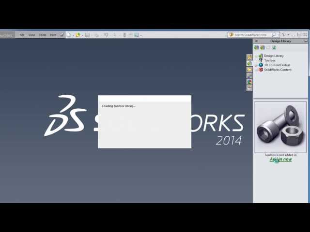310x232 pixels.
Task: Expand the Open file dropdown arrow
Action: tap(82, 35)
